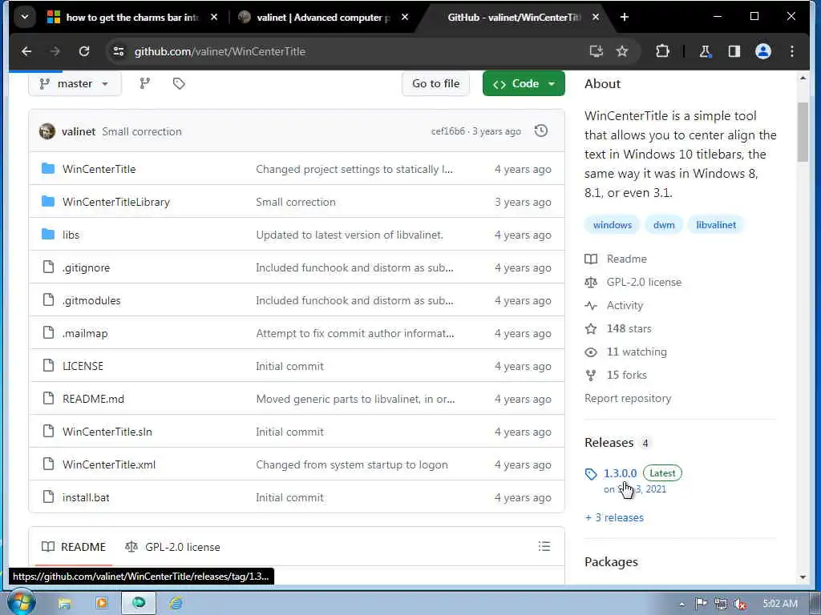Viewport: 821px width, 615px height.
Task: Click the libvalinet topic tag
Action: pyautogui.click(x=716, y=225)
